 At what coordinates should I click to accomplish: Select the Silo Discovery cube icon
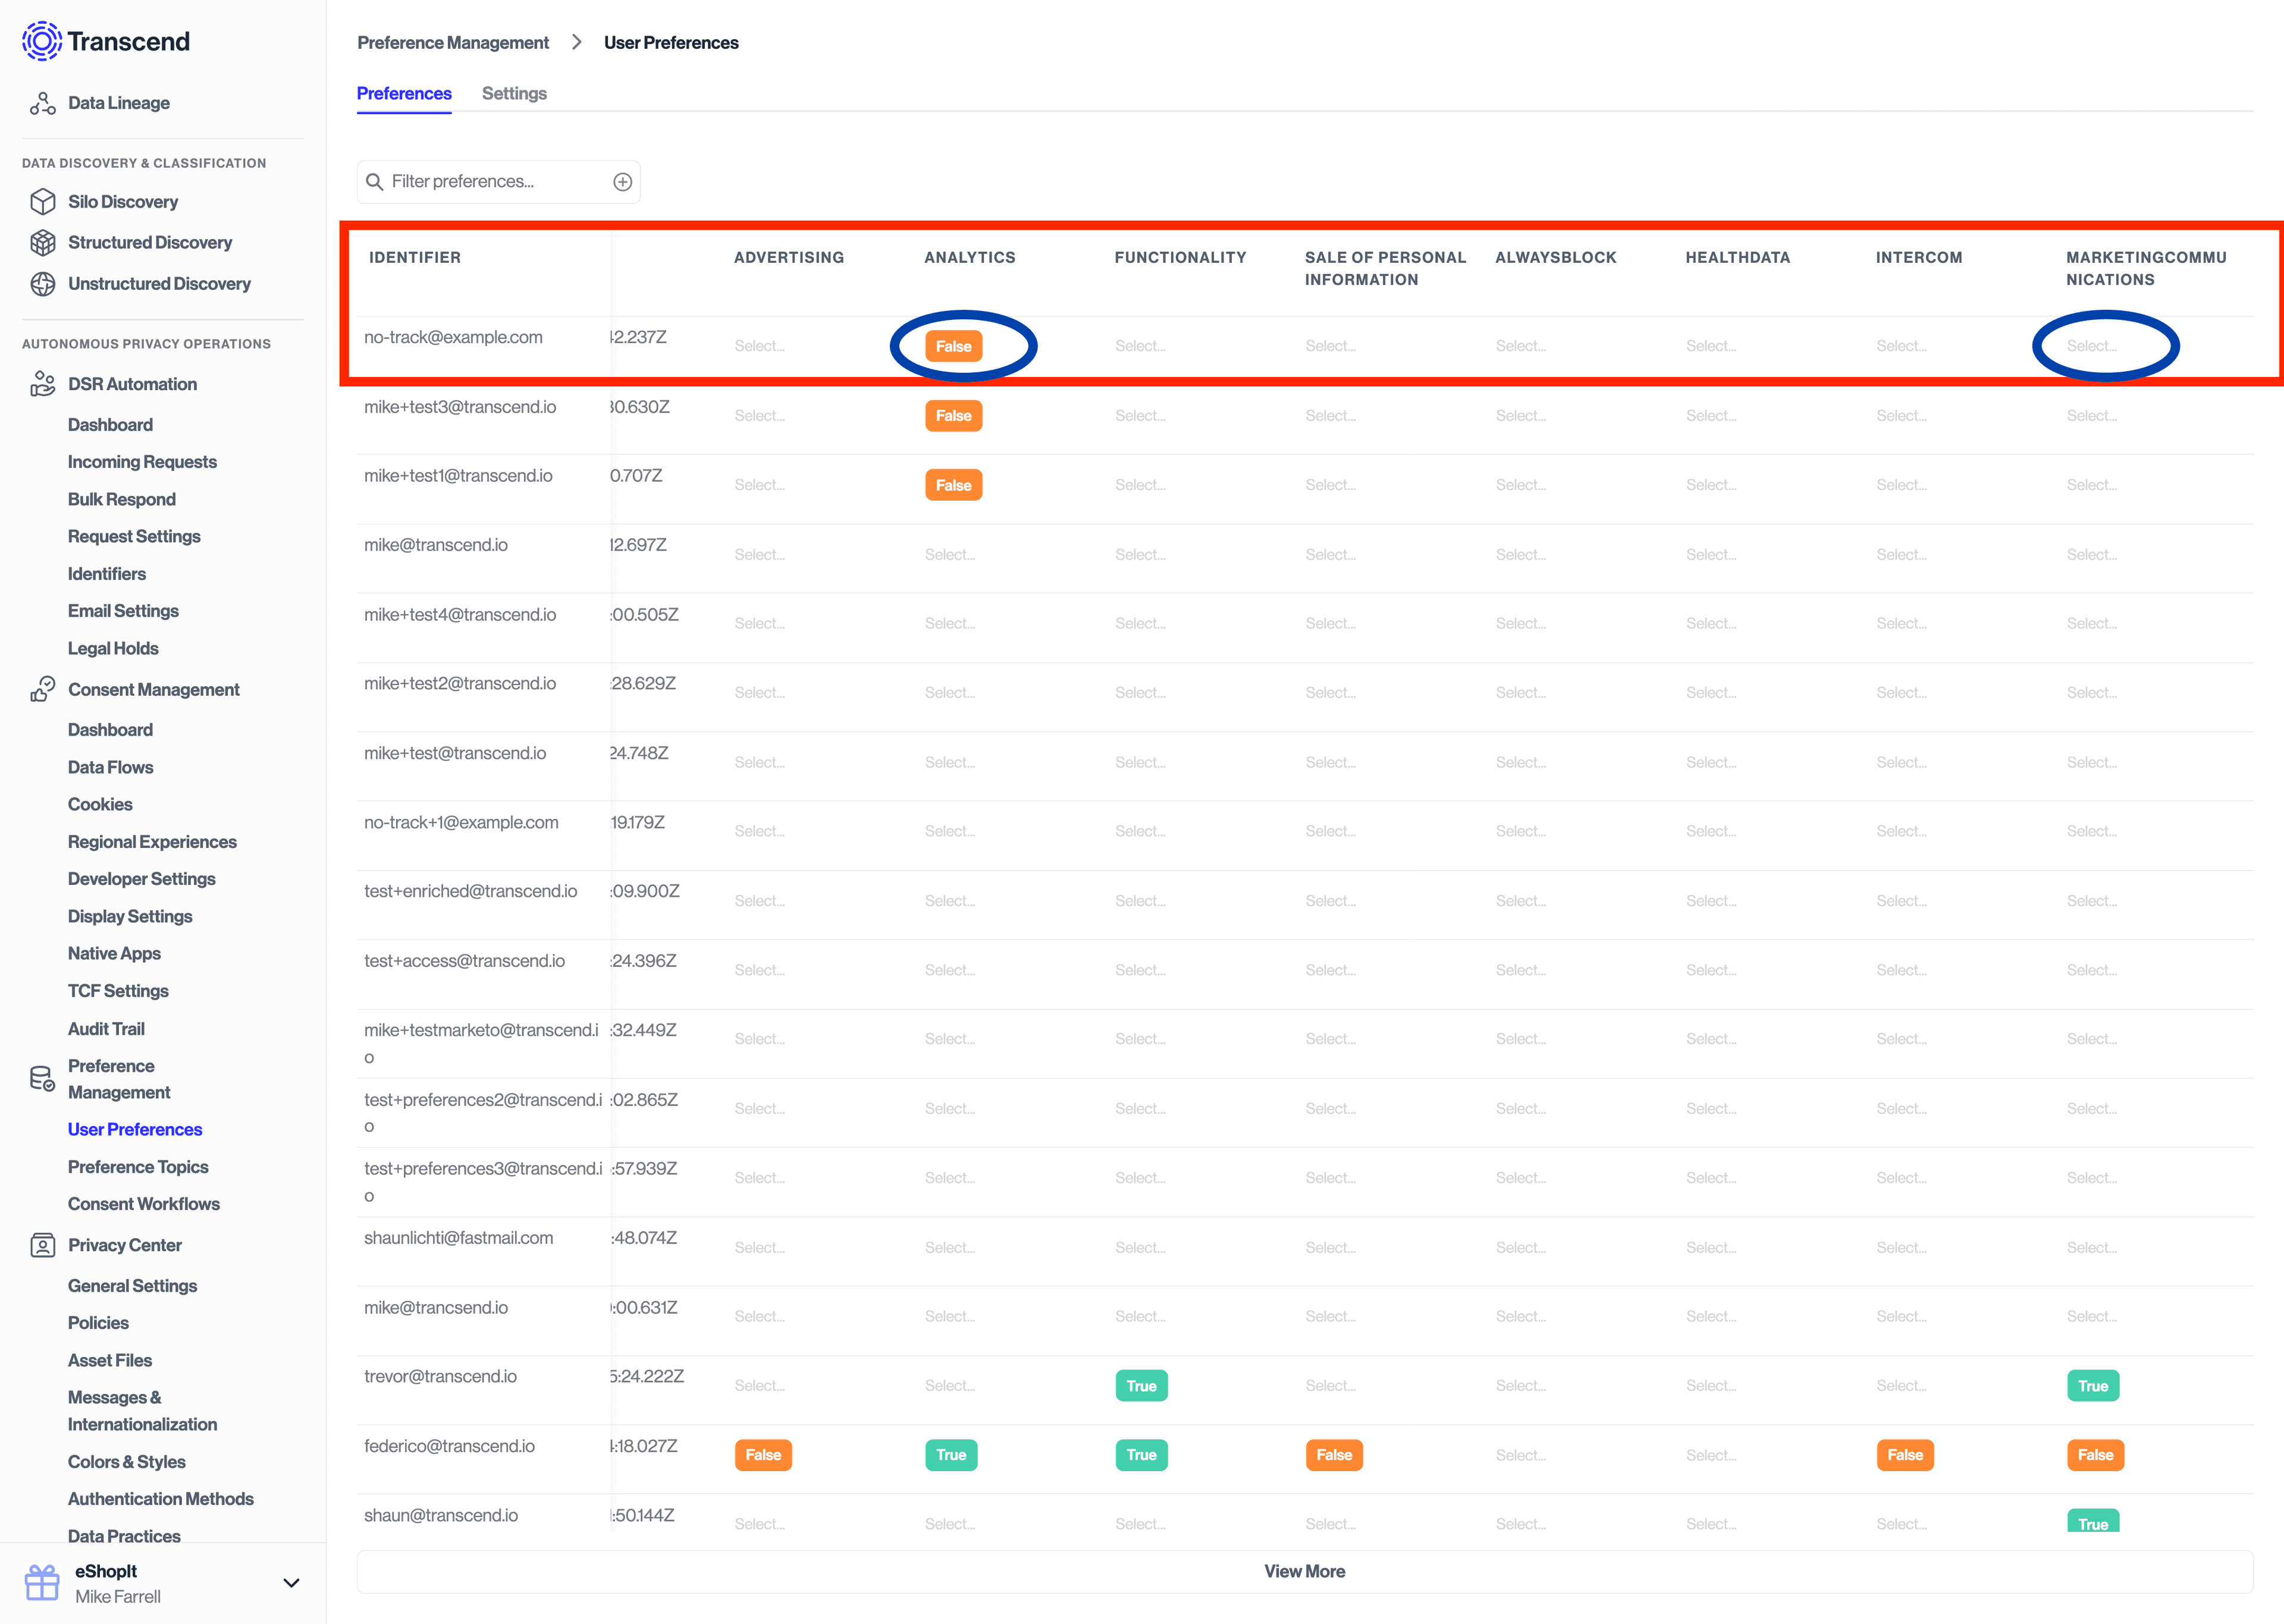click(43, 201)
